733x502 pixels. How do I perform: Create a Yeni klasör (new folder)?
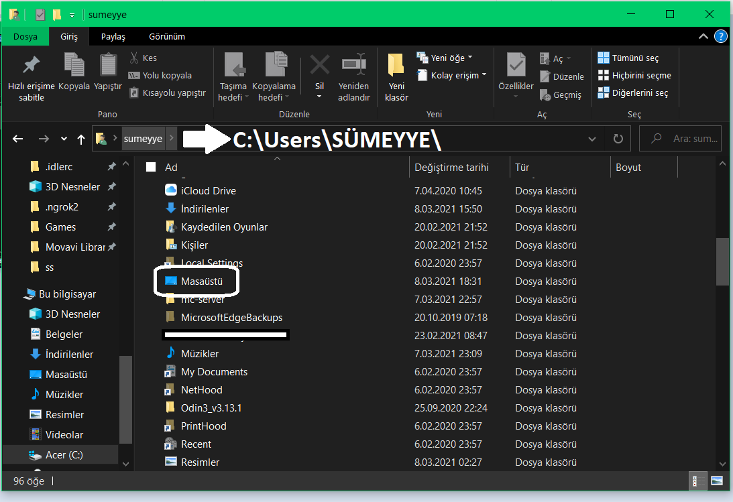396,74
